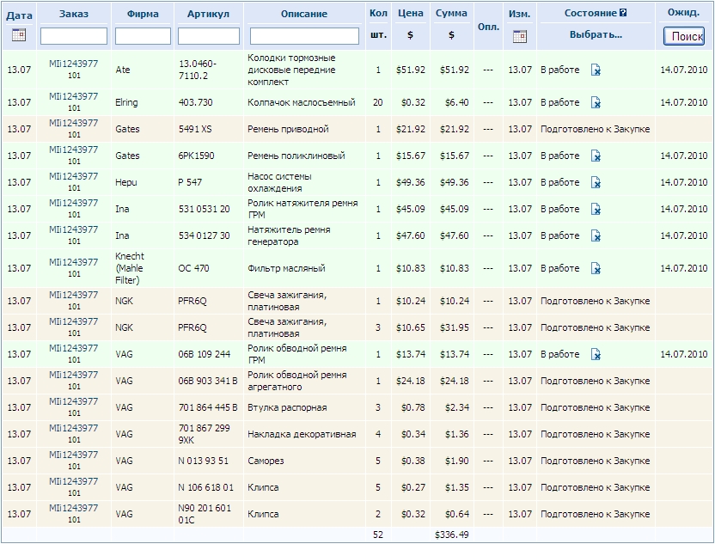
Task: Sort by the Заказ column header
Action: [74, 14]
